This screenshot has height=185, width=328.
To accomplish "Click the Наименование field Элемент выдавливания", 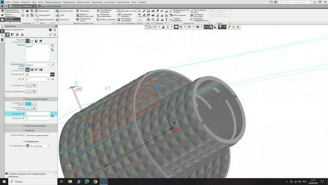I will coord(37,135).
